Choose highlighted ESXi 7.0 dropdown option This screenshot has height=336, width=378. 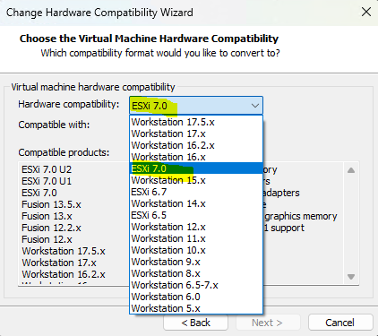coord(196,168)
